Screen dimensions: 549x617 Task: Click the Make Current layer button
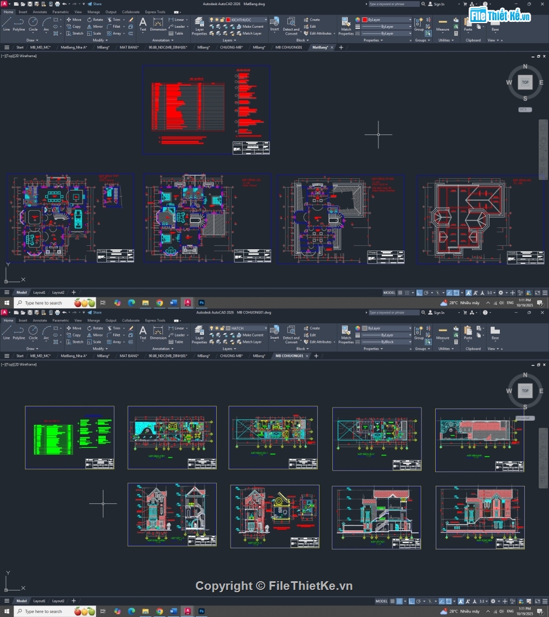(x=251, y=26)
